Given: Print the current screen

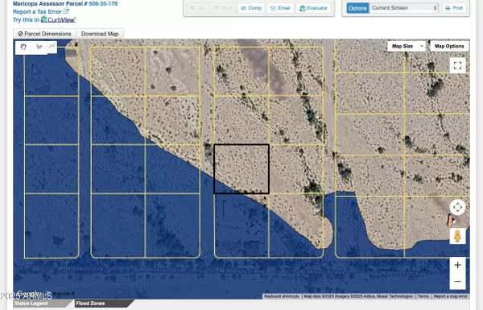Looking at the screenshot, I should point(454,8).
